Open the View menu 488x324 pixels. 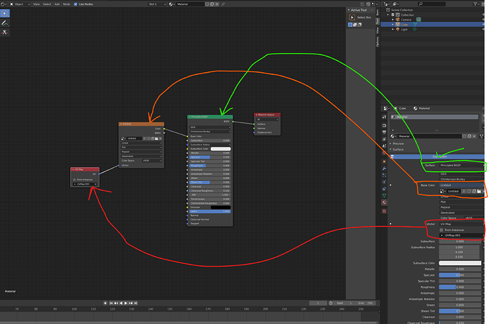(36, 4)
